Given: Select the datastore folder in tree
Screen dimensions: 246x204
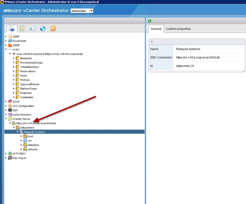Looking at the screenshot, I should [x=33, y=145].
